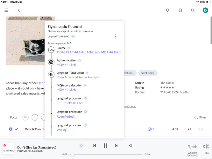Open the ICC, TruePeak 1.6dB link
212x159 pixels.
70,103
